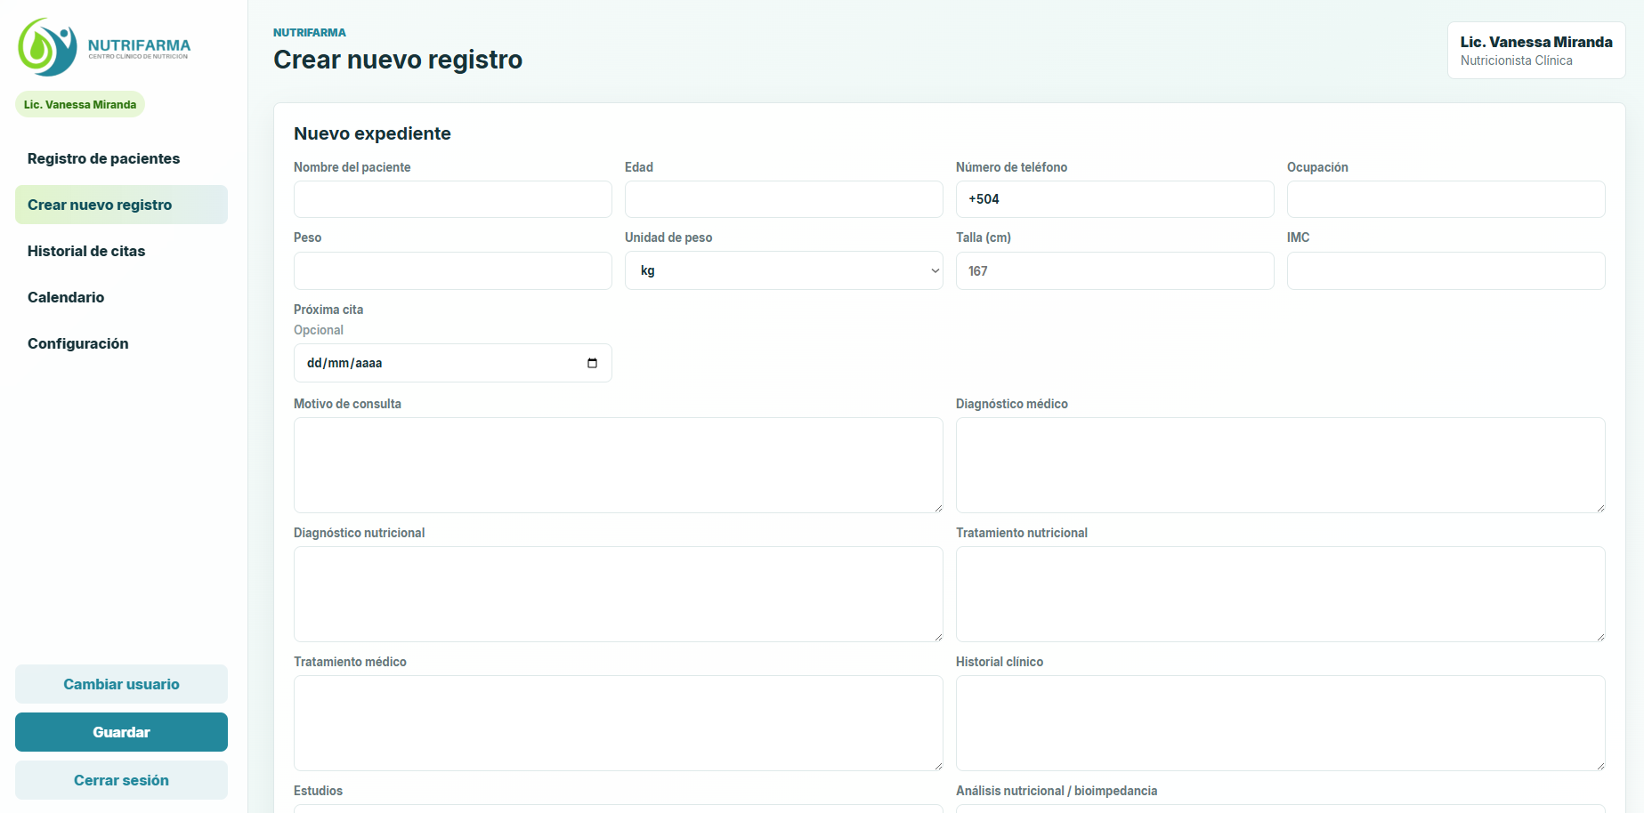
Task: Click the Lic. Vanessa Miranda profile card
Action: click(x=1536, y=51)
